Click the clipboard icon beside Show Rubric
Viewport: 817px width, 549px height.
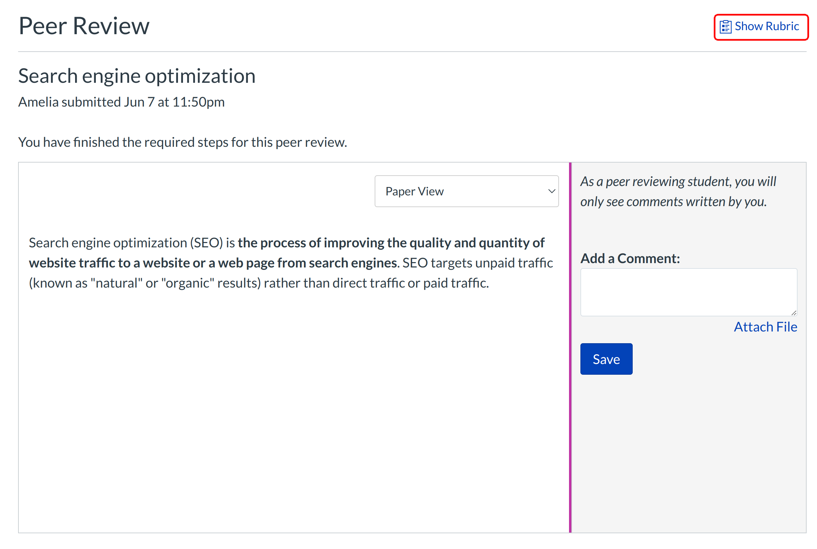725,26
